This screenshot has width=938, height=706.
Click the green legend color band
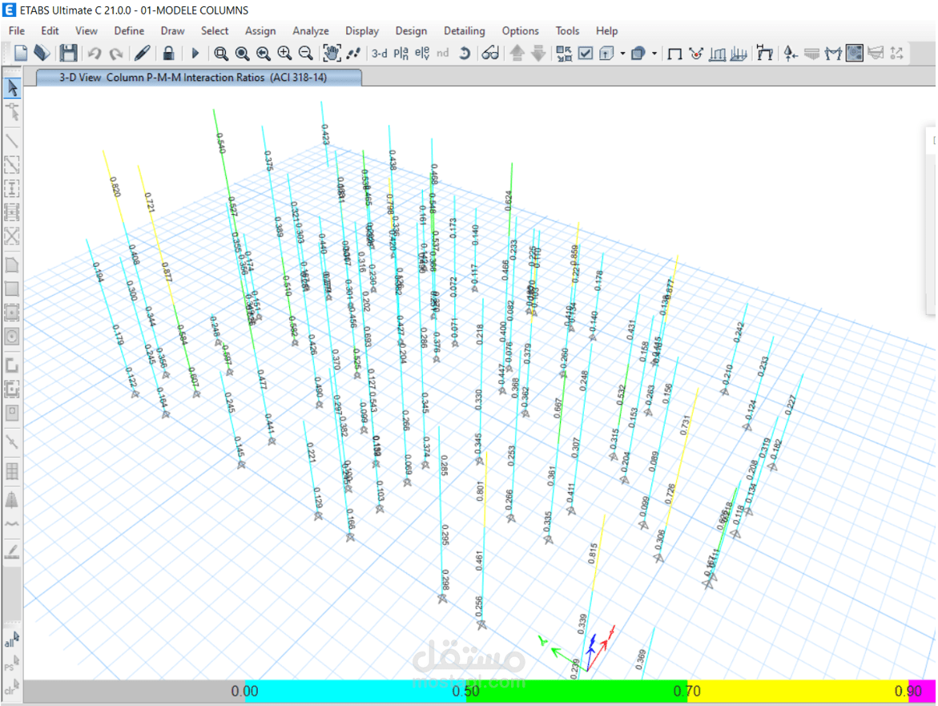(577, 691)
